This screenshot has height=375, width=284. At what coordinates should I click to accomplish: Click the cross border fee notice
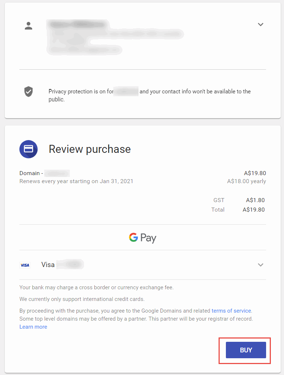tap(96, 287)
